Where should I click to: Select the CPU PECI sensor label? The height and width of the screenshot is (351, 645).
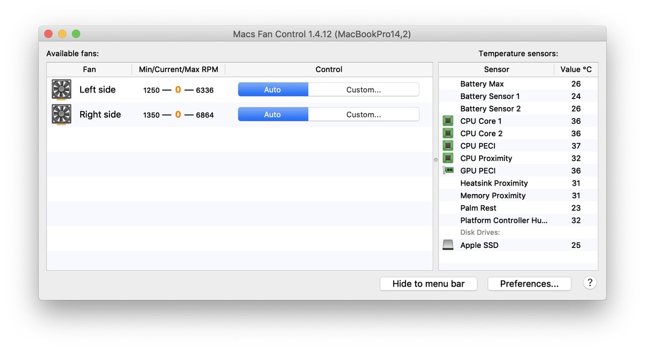tap(478, 146)
